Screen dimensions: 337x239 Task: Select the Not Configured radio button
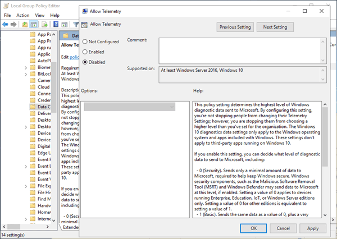point(85,42)
